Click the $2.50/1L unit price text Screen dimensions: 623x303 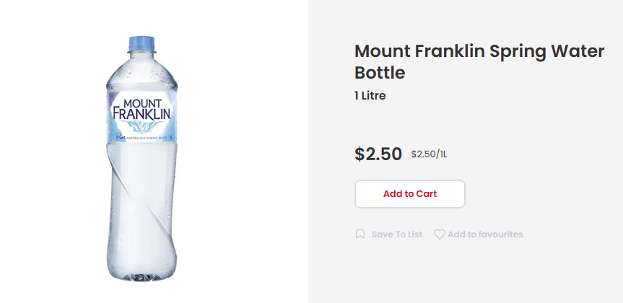click(x=429, y=154)
